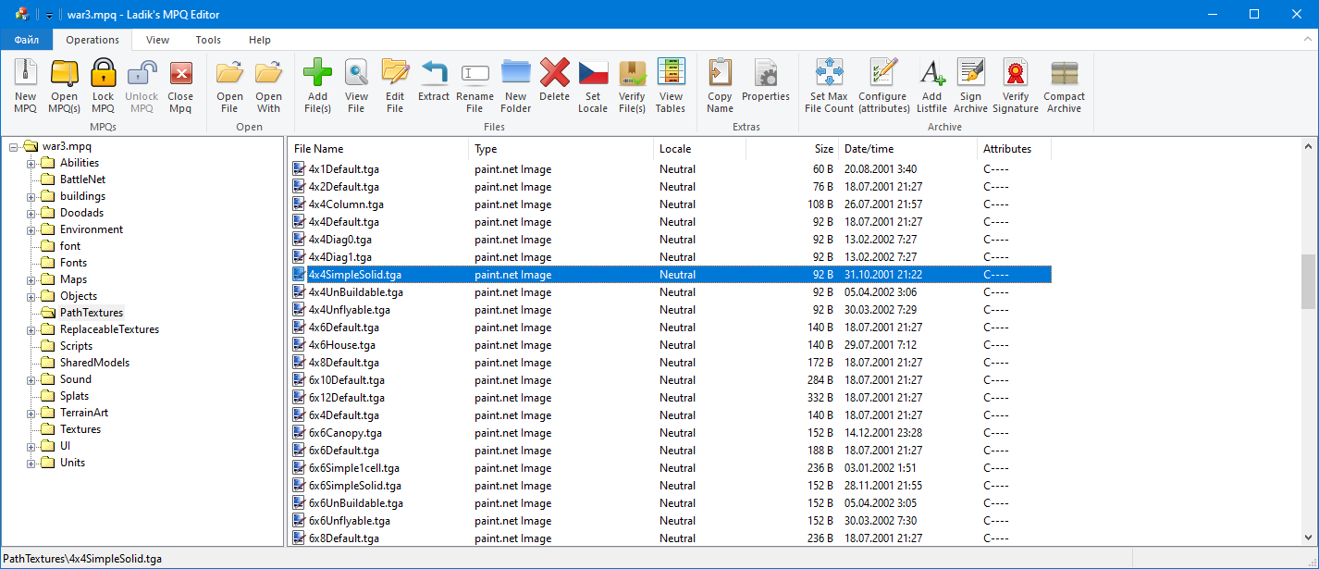Open the Файл menu

coord(26,40)
